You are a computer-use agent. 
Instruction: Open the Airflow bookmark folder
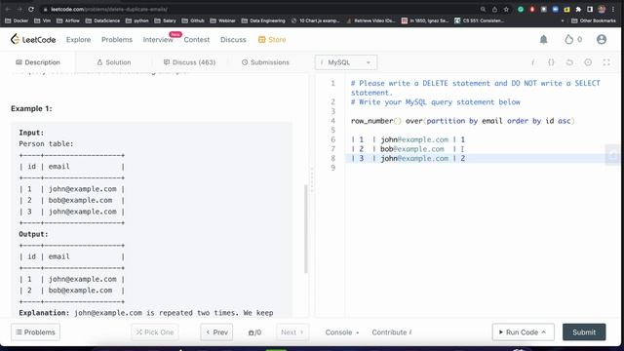[x=67, y=20]
